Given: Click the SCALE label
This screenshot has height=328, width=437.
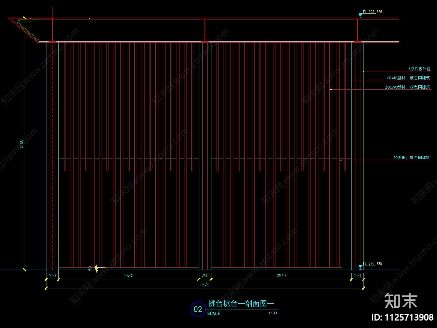Looking at the screenshot, I should 214,314.
